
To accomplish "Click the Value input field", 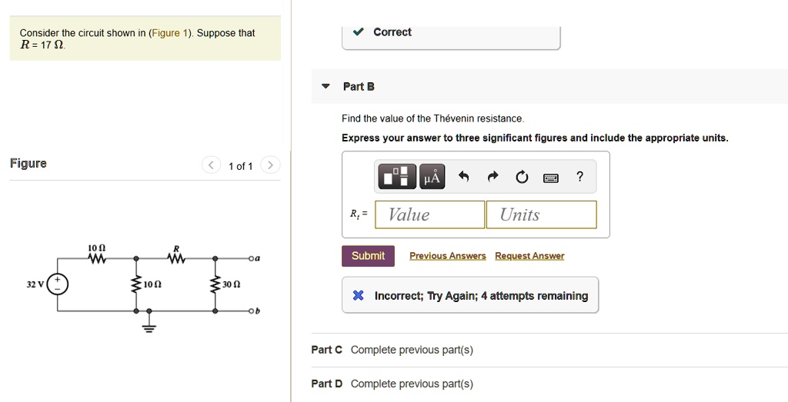I will point(430,214).
